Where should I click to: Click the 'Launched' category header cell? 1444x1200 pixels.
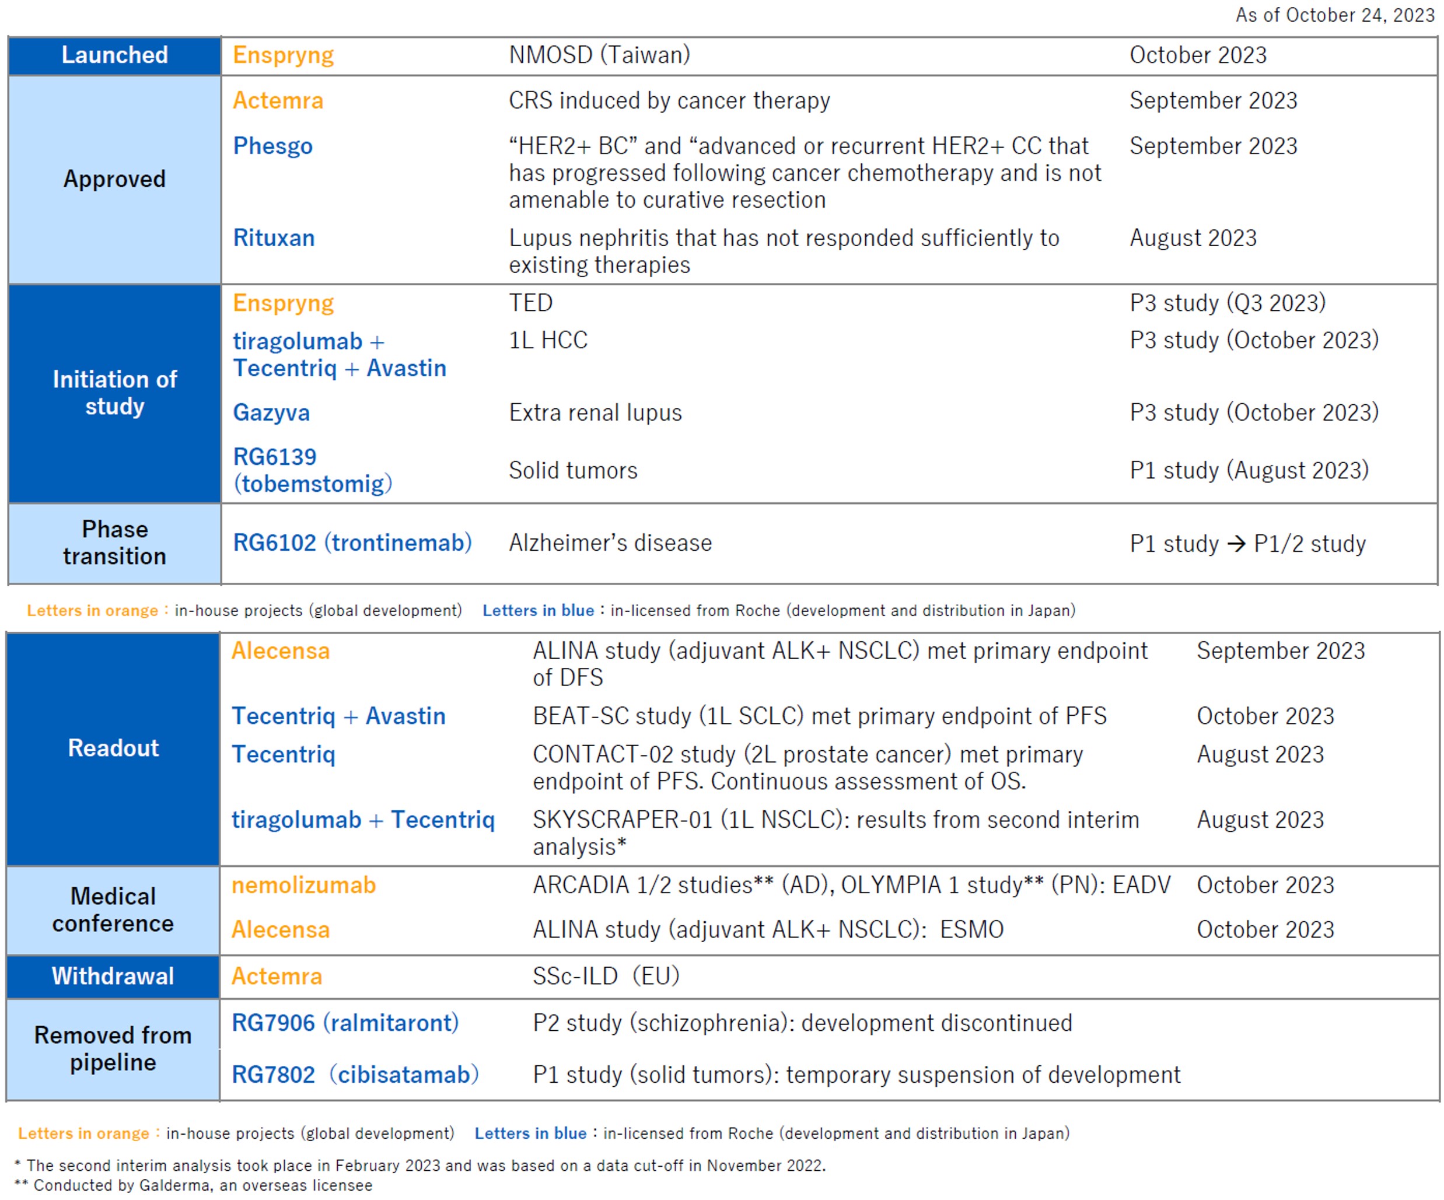click(114, 55)
